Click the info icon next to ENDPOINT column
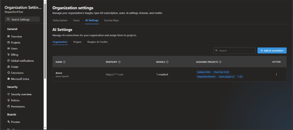Image resolution: width=293 pixels, height=130 pixels. click(x=119, y=62)
